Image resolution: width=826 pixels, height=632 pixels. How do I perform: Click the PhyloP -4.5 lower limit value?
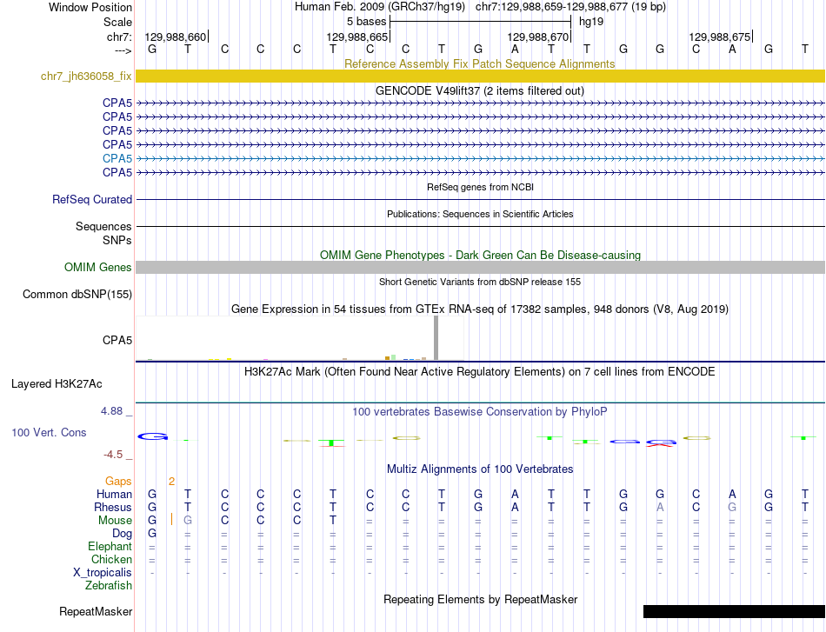113,455
